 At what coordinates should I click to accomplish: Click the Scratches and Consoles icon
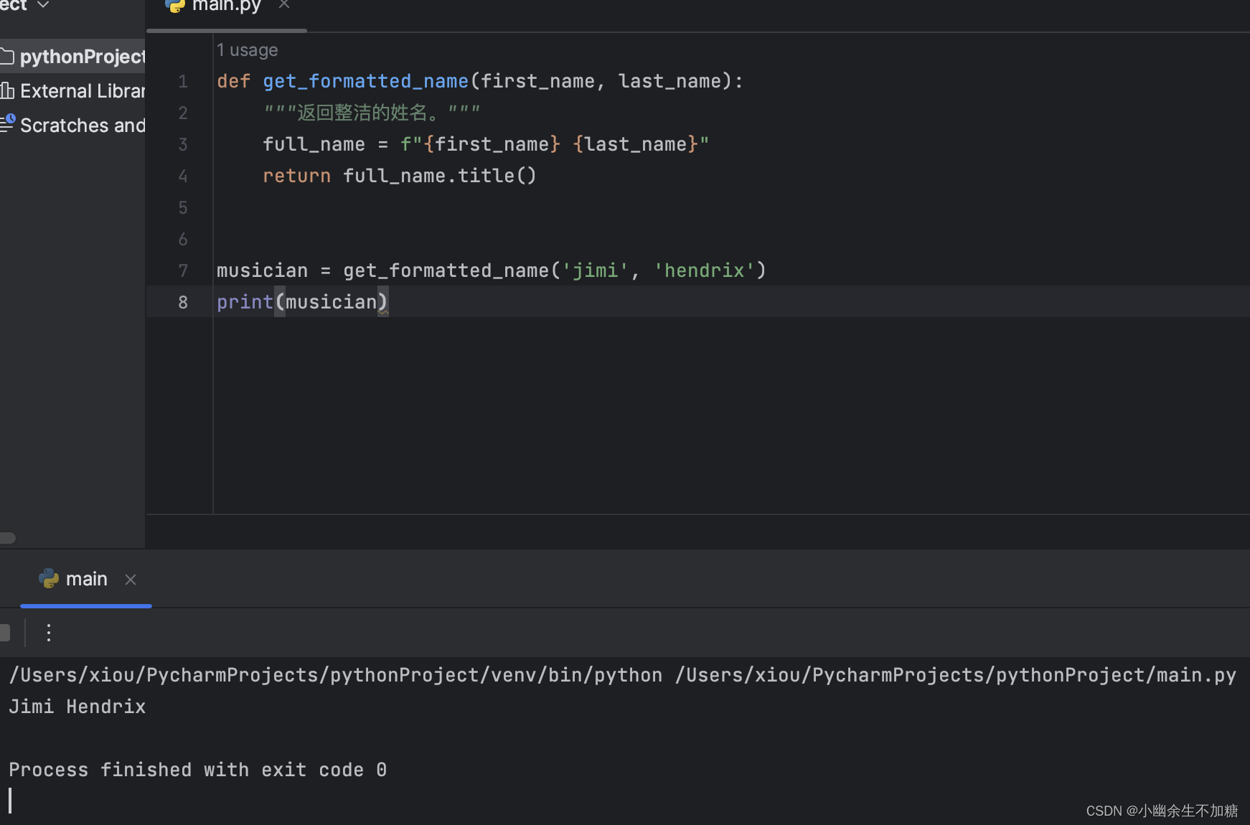pyautogui.click(x=8, y=123)
